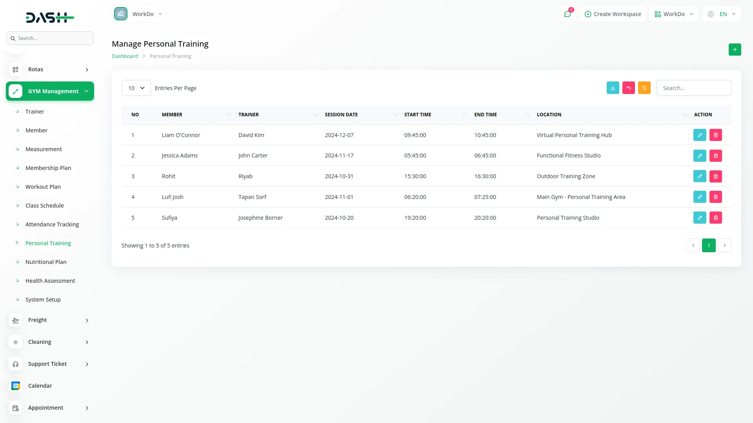Click the Create Workspace button
The height and width of the screenshot is (423, 753).
[x=612, y=14]
